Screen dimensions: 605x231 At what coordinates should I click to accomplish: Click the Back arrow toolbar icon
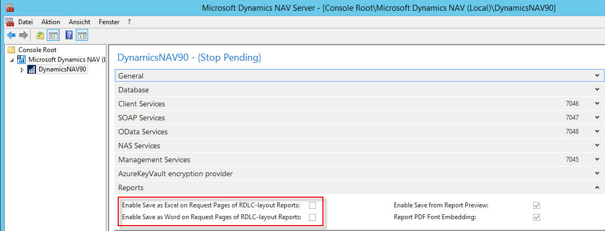coord(11,36)
